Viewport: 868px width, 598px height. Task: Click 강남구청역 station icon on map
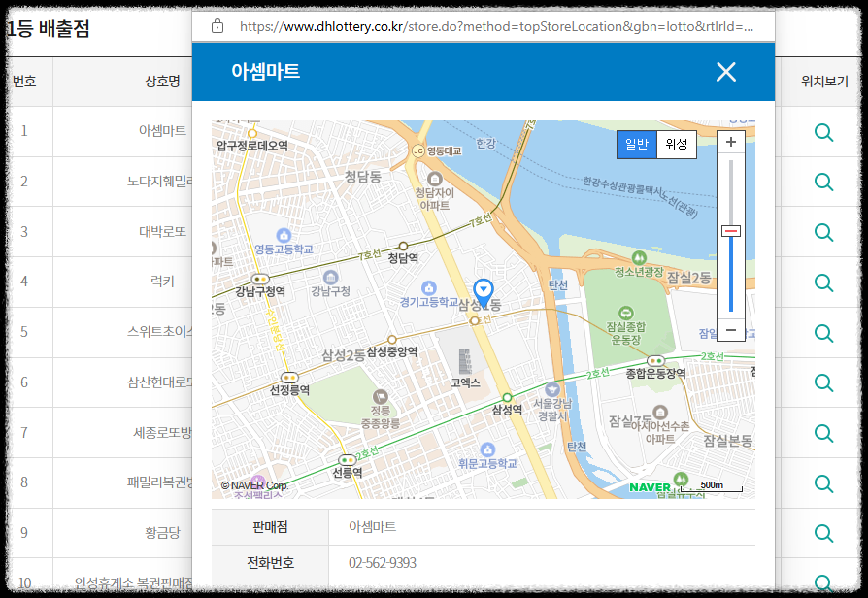point(260,279)
